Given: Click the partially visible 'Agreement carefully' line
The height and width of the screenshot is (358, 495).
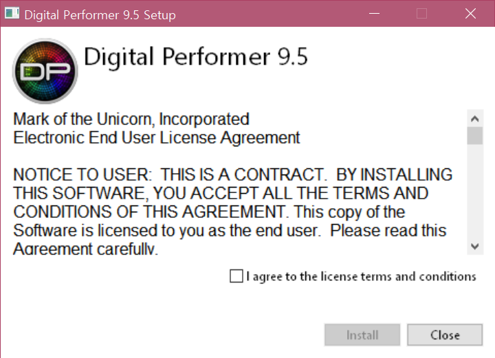Looking at the screenshot, I should tap(85, 249).
